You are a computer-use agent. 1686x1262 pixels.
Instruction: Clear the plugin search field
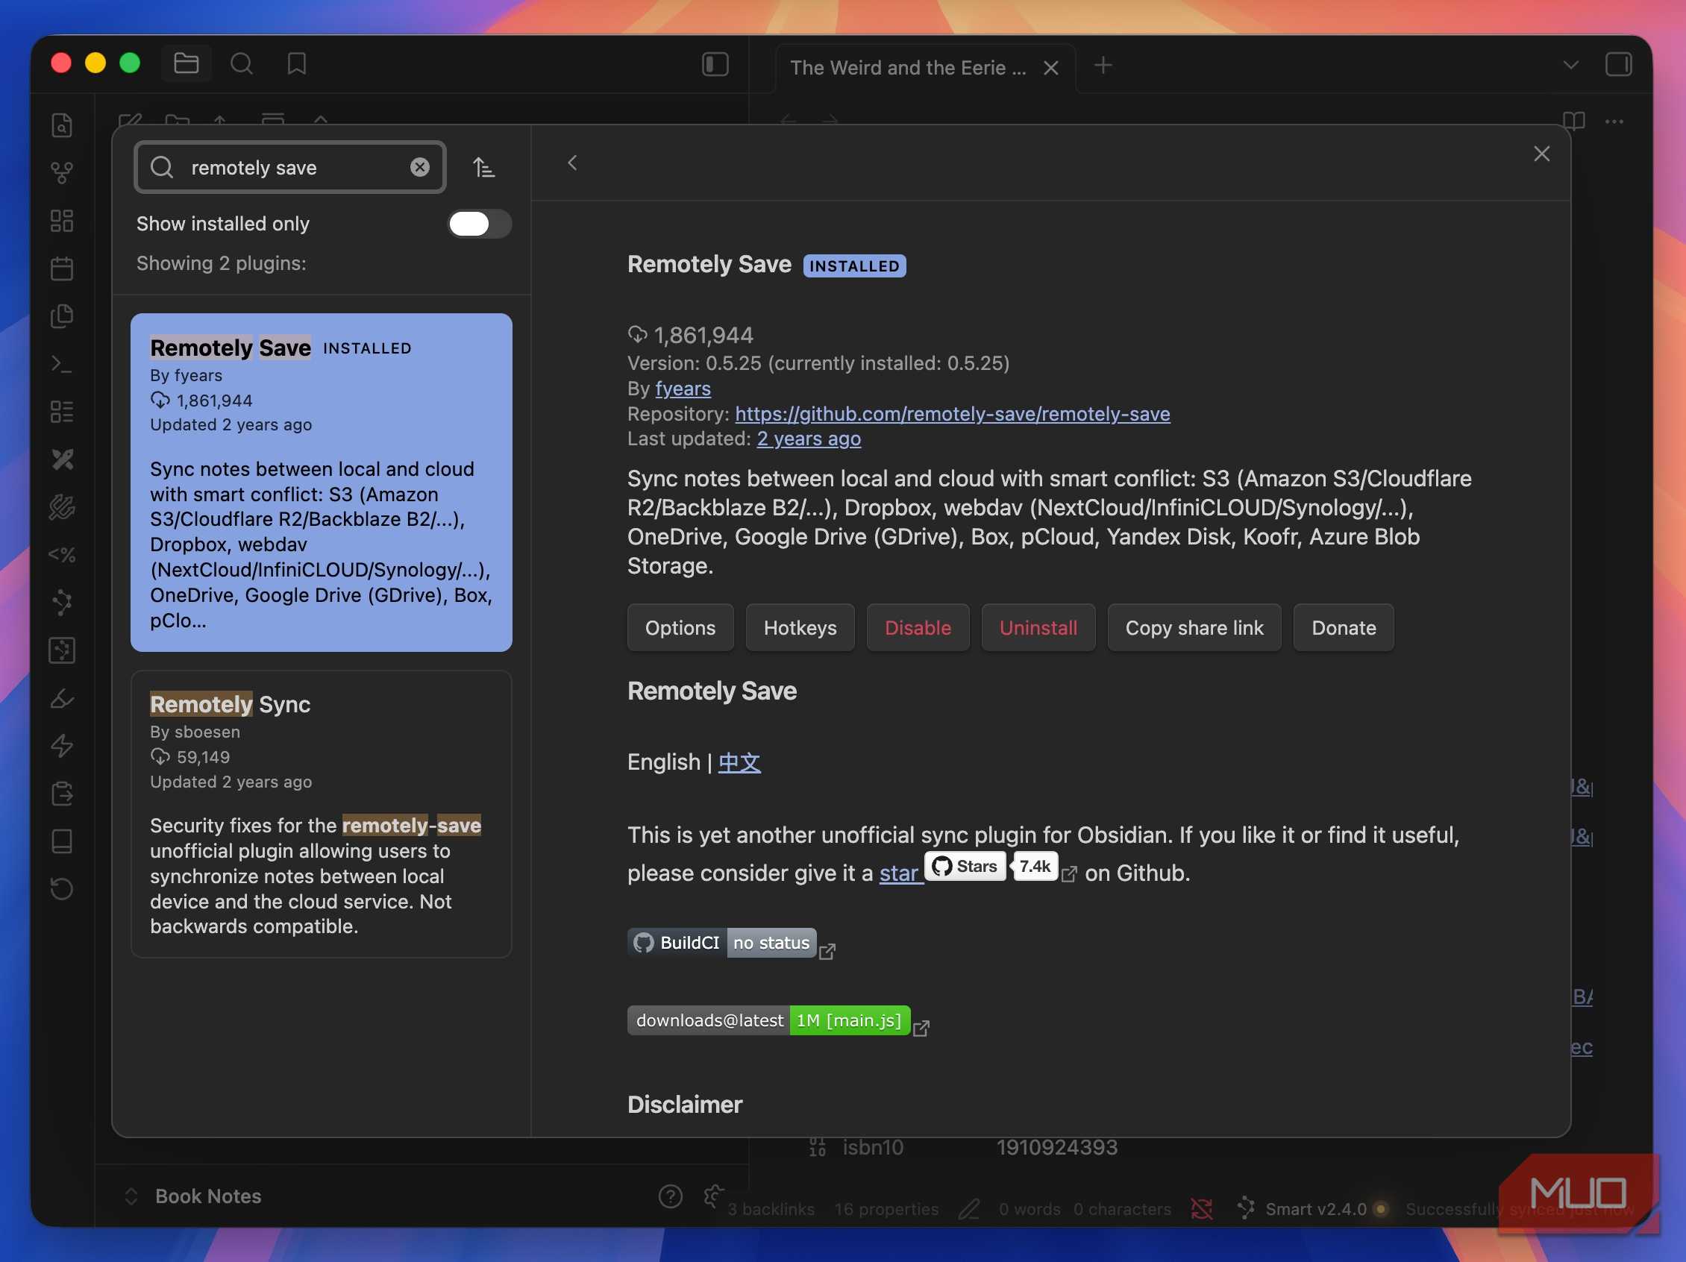click(420, 167)
